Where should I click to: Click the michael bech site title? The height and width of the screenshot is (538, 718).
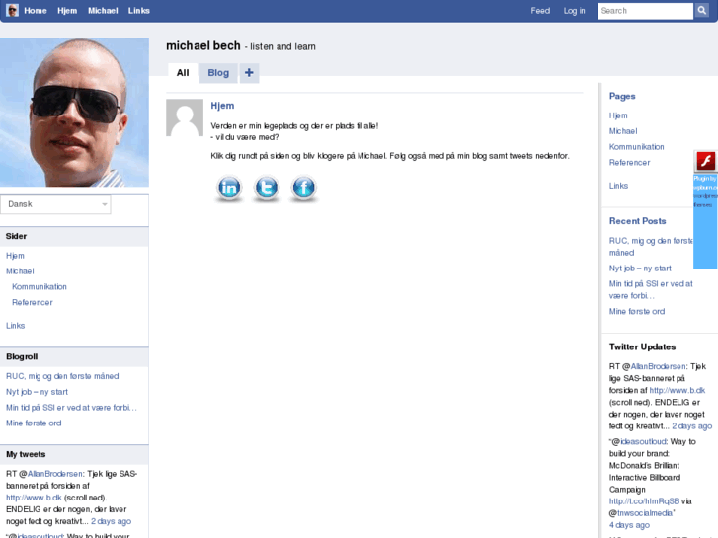click(203, 45)
